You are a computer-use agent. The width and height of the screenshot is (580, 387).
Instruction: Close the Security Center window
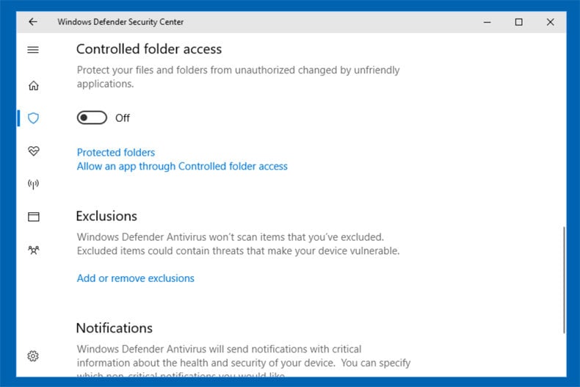(x=550, y=22)
